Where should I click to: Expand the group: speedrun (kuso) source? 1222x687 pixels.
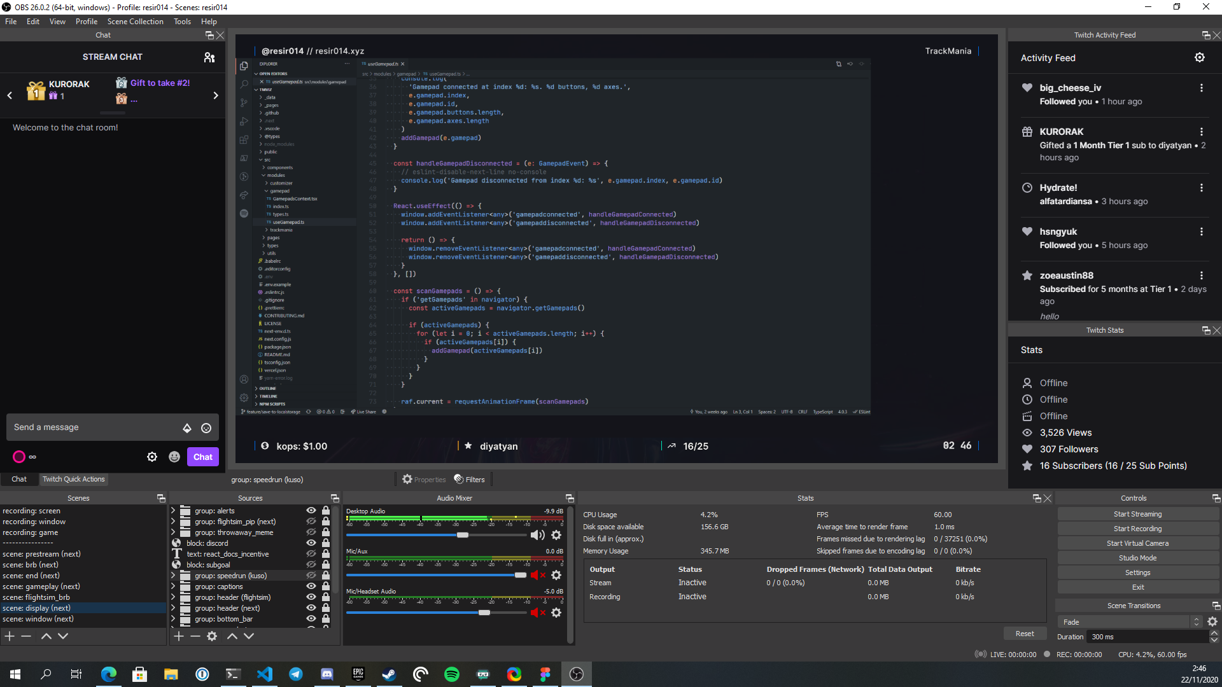[x=173, y=576]
